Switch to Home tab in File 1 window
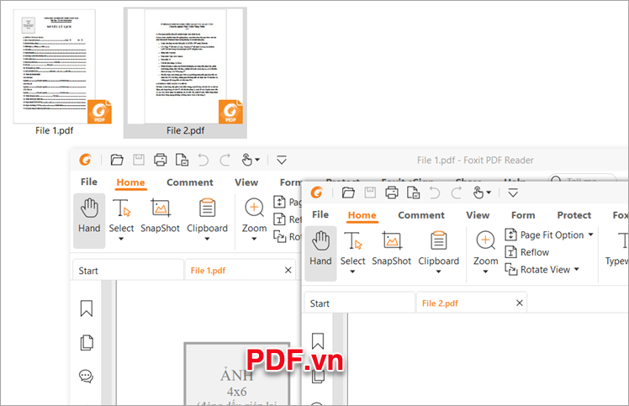Screen dimensions: 629x406 pyautogui.click(x=130, y=182)
